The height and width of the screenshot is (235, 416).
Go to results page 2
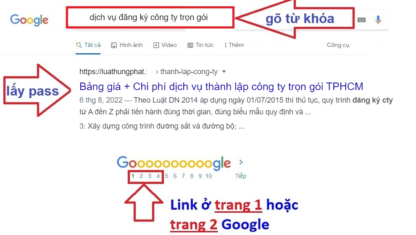click(141, 176)
